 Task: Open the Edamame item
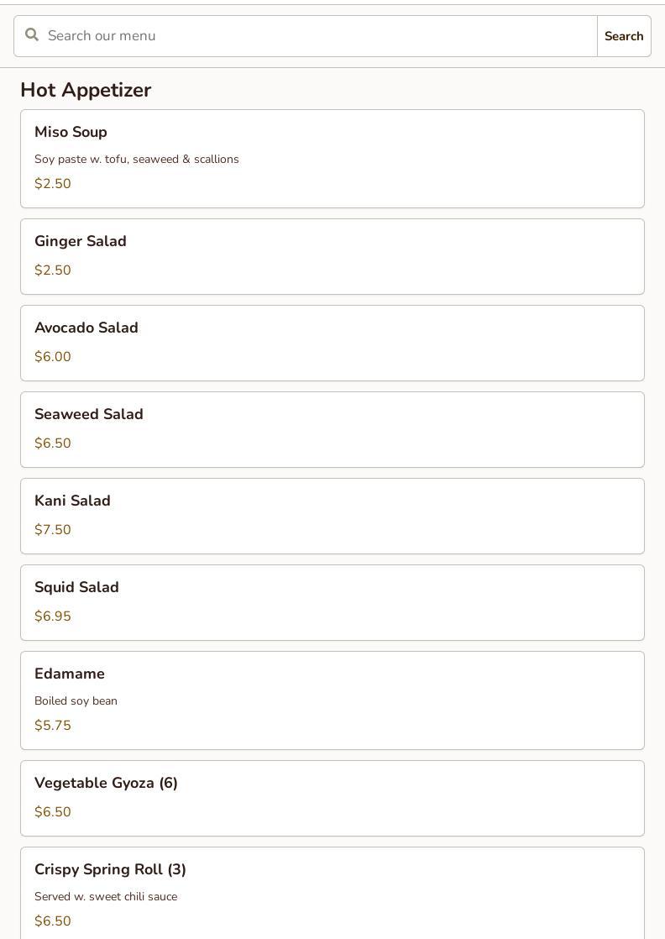click(x=332, y=700)
